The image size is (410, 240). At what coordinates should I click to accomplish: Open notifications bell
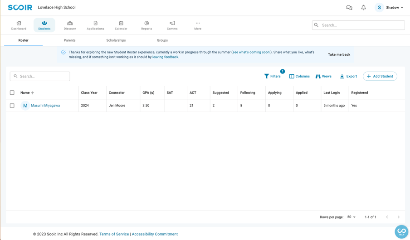pos(363,8)
